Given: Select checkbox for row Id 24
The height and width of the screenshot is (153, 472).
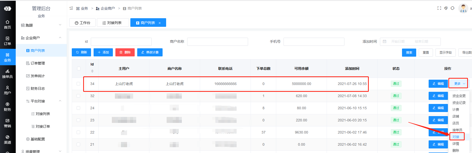Looking at the screenshot, I should 78,108.
